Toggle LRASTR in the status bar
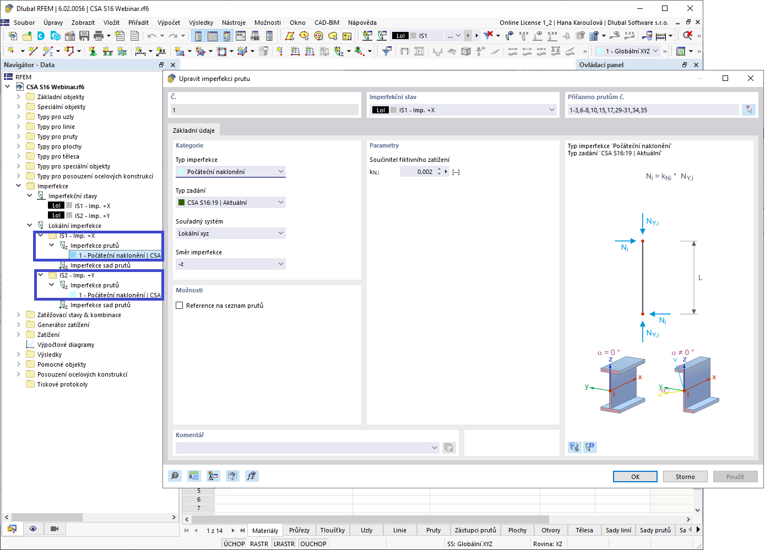765x550 pixels. (x=284, y=544)
